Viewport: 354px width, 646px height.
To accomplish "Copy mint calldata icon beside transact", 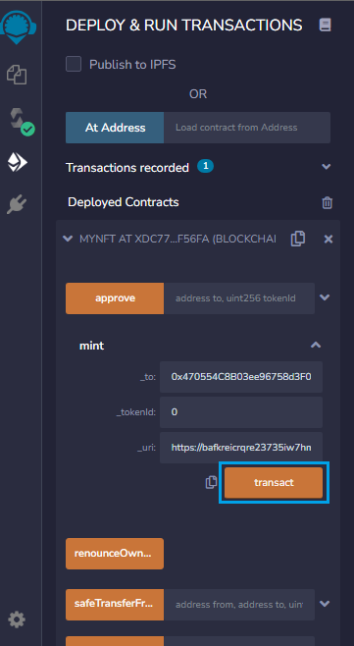I will (211, 482).
